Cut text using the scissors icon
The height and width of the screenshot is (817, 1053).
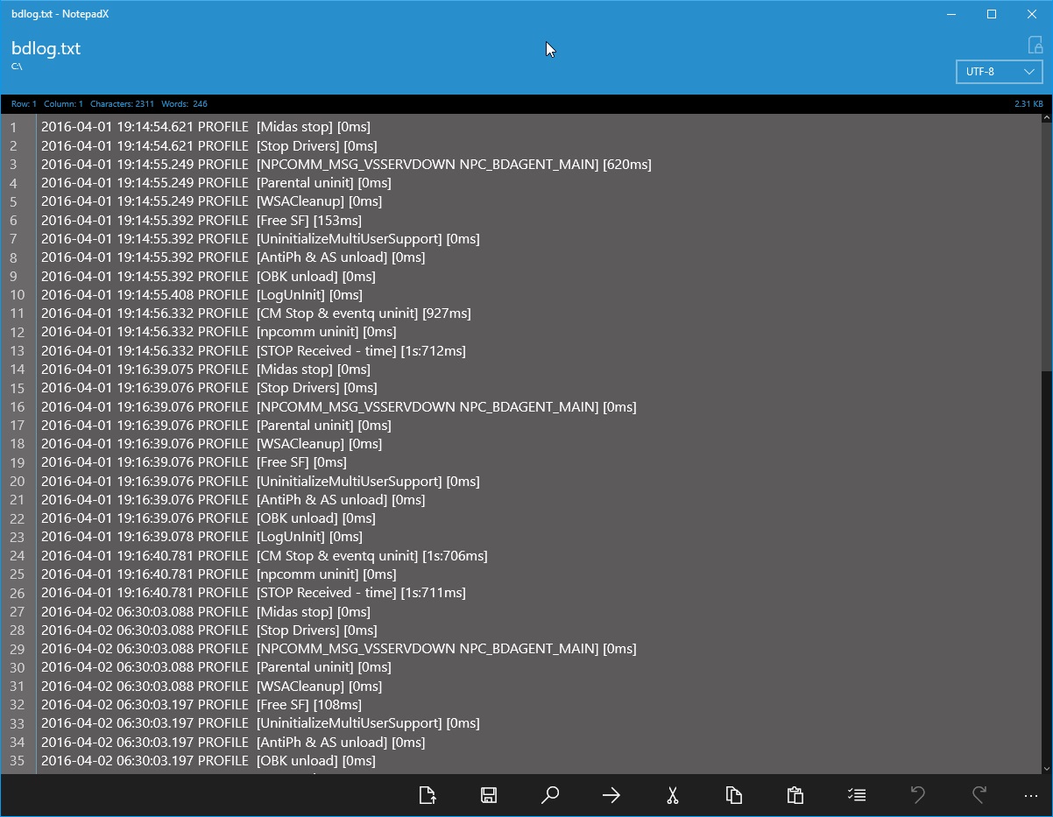tap(672, 795)
